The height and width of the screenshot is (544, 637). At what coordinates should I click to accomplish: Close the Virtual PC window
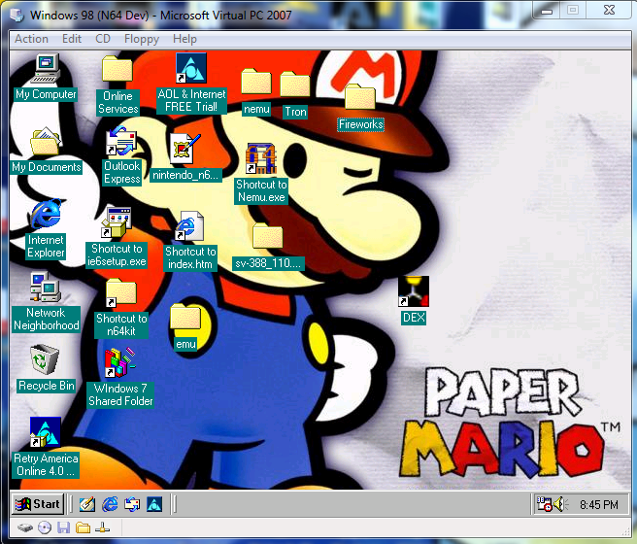(x=609, y=10)
